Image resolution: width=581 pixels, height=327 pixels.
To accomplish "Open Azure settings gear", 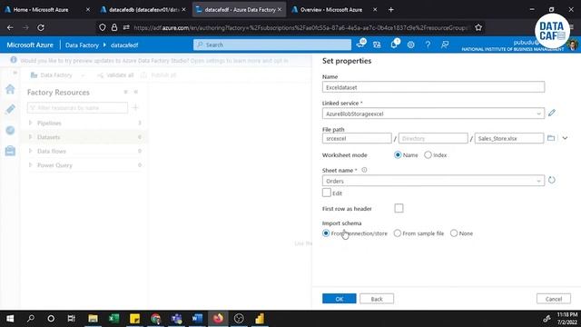I will pyautogui.click(x=410, y=45).
